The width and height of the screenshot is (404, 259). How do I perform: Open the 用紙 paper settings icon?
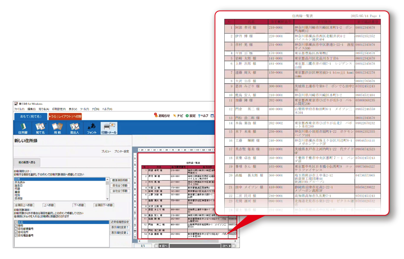(57, 128)
